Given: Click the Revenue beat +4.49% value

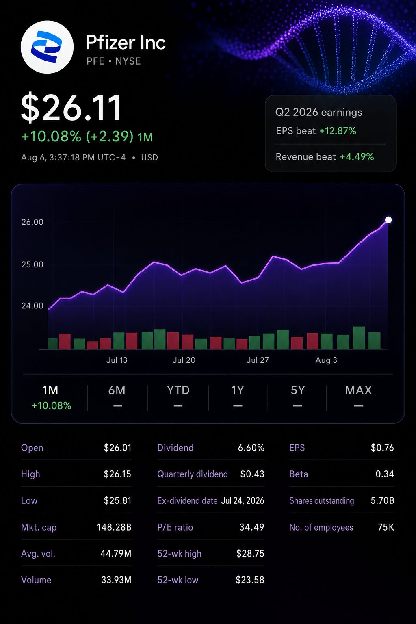Looking at the screenshot, I should [357, 157].
